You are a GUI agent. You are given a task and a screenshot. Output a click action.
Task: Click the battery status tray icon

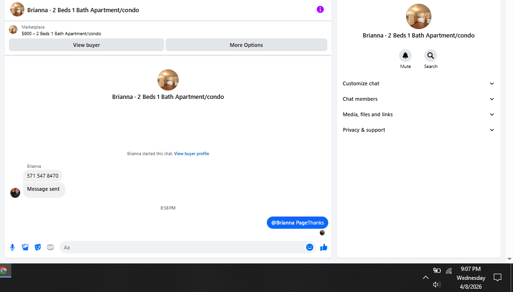pos(437,270)
